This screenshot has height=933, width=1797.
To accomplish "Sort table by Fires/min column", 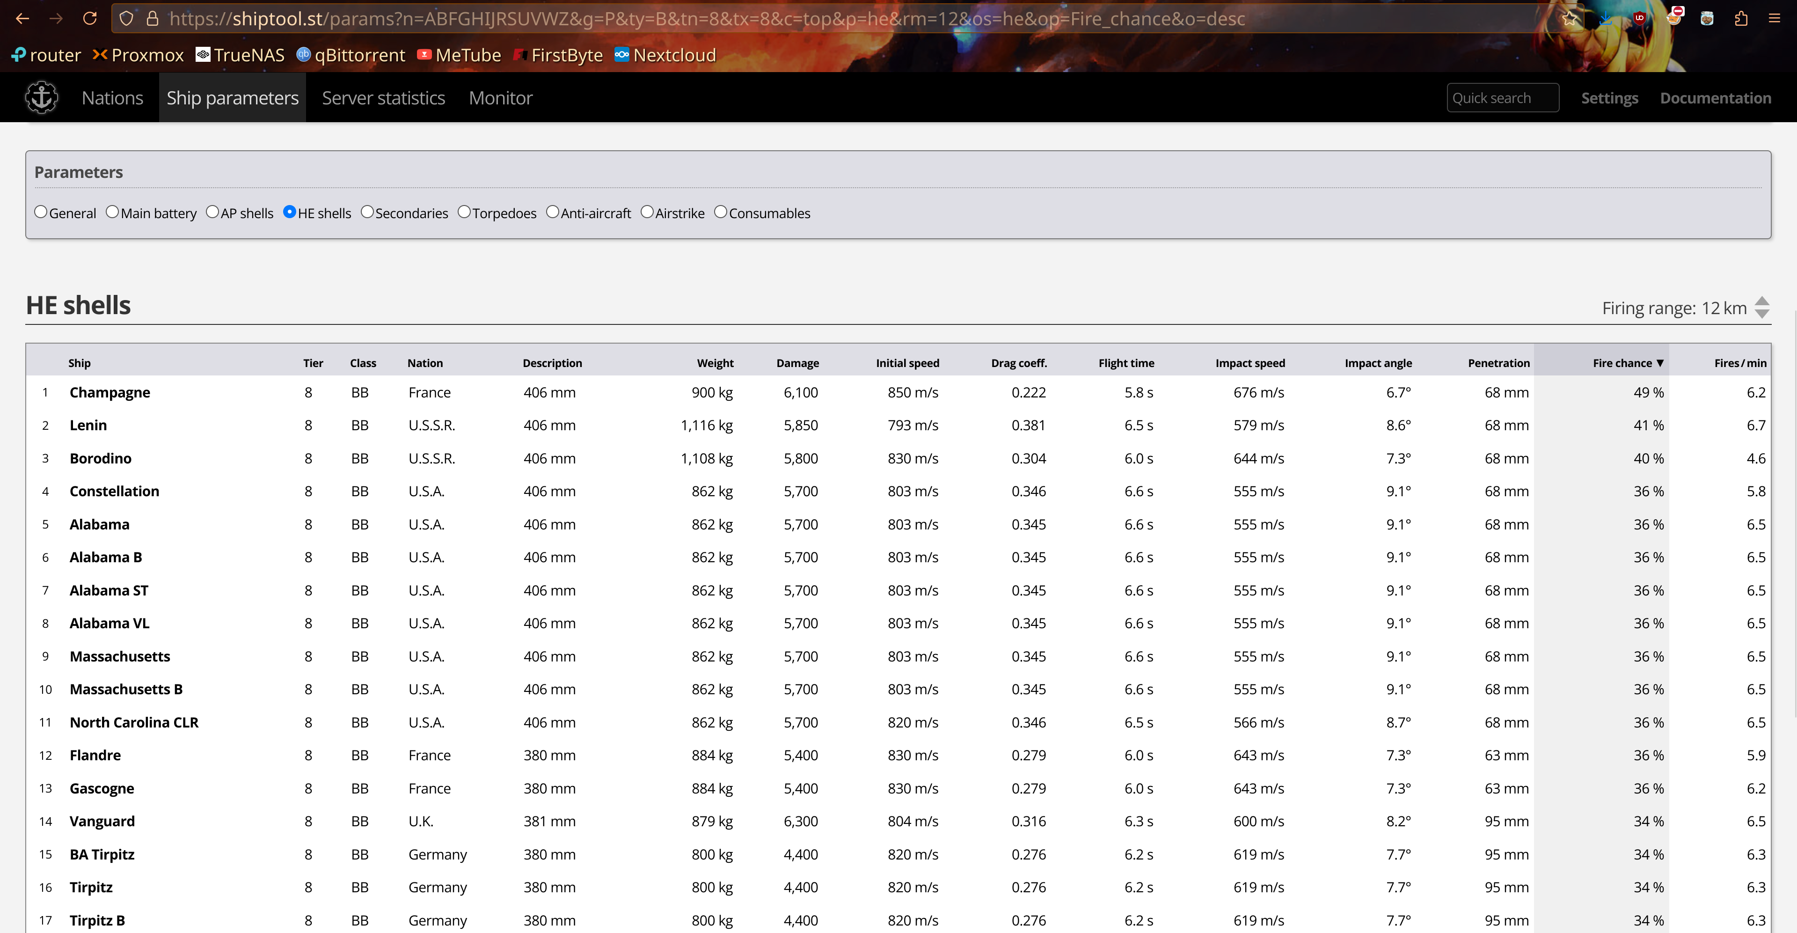I will (1740, 363).
